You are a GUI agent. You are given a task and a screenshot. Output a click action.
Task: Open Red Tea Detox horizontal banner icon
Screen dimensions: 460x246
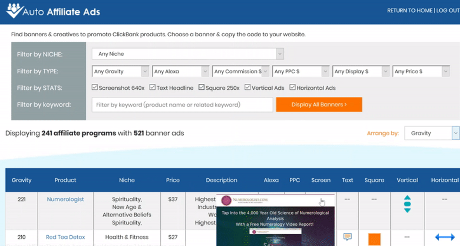click(445, 237)
